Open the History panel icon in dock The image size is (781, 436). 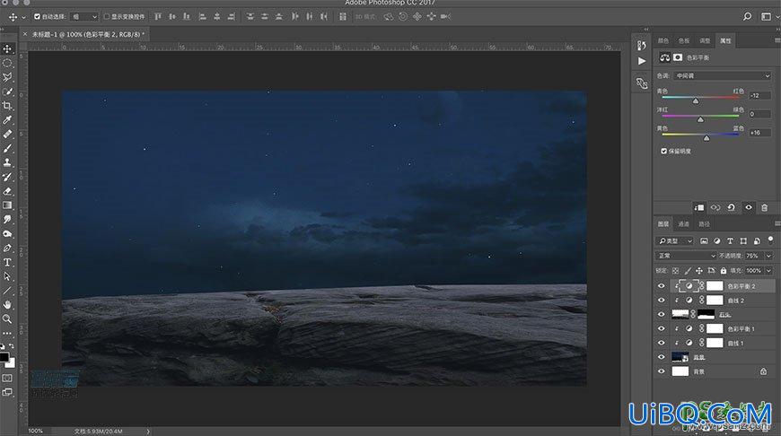[642, 45]
